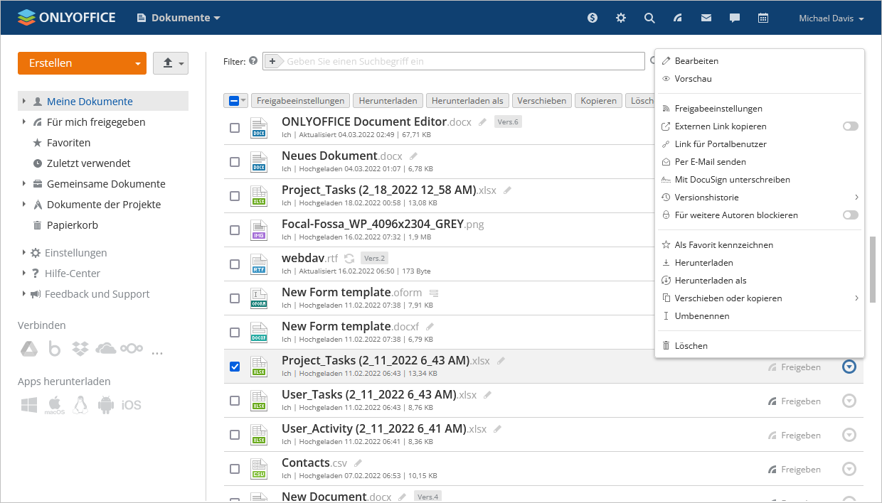Click pencil edit icon beside Neues Dokument
The image size is (882, 503).
414,156
